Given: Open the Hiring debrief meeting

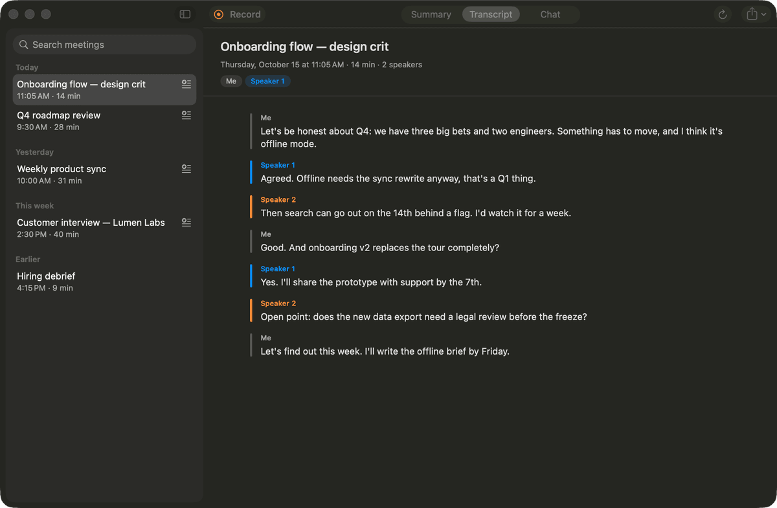Looking at the screenshot, I should tap(104, 282).
